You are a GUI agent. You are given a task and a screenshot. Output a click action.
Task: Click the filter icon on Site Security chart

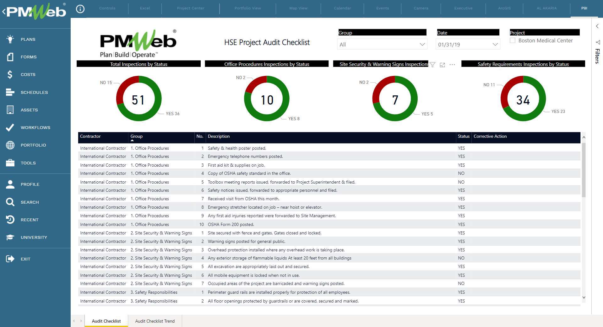tap(432, 65)
